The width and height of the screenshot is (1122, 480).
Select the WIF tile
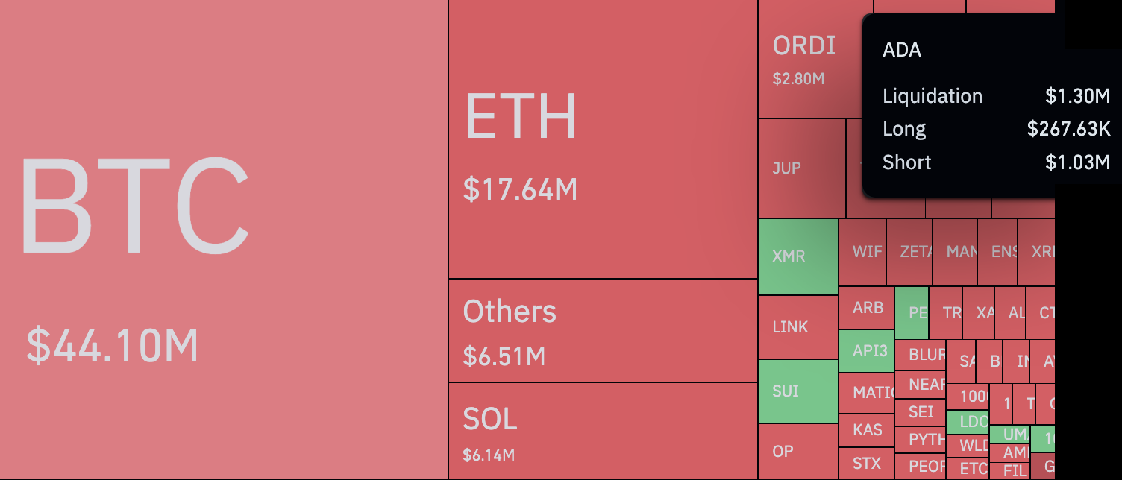click(x=867, y=252)
